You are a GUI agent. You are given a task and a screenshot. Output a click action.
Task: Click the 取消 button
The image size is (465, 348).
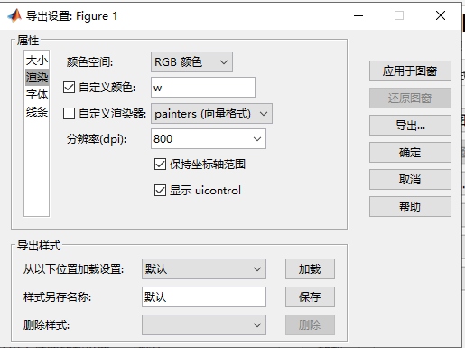point(410,180)
